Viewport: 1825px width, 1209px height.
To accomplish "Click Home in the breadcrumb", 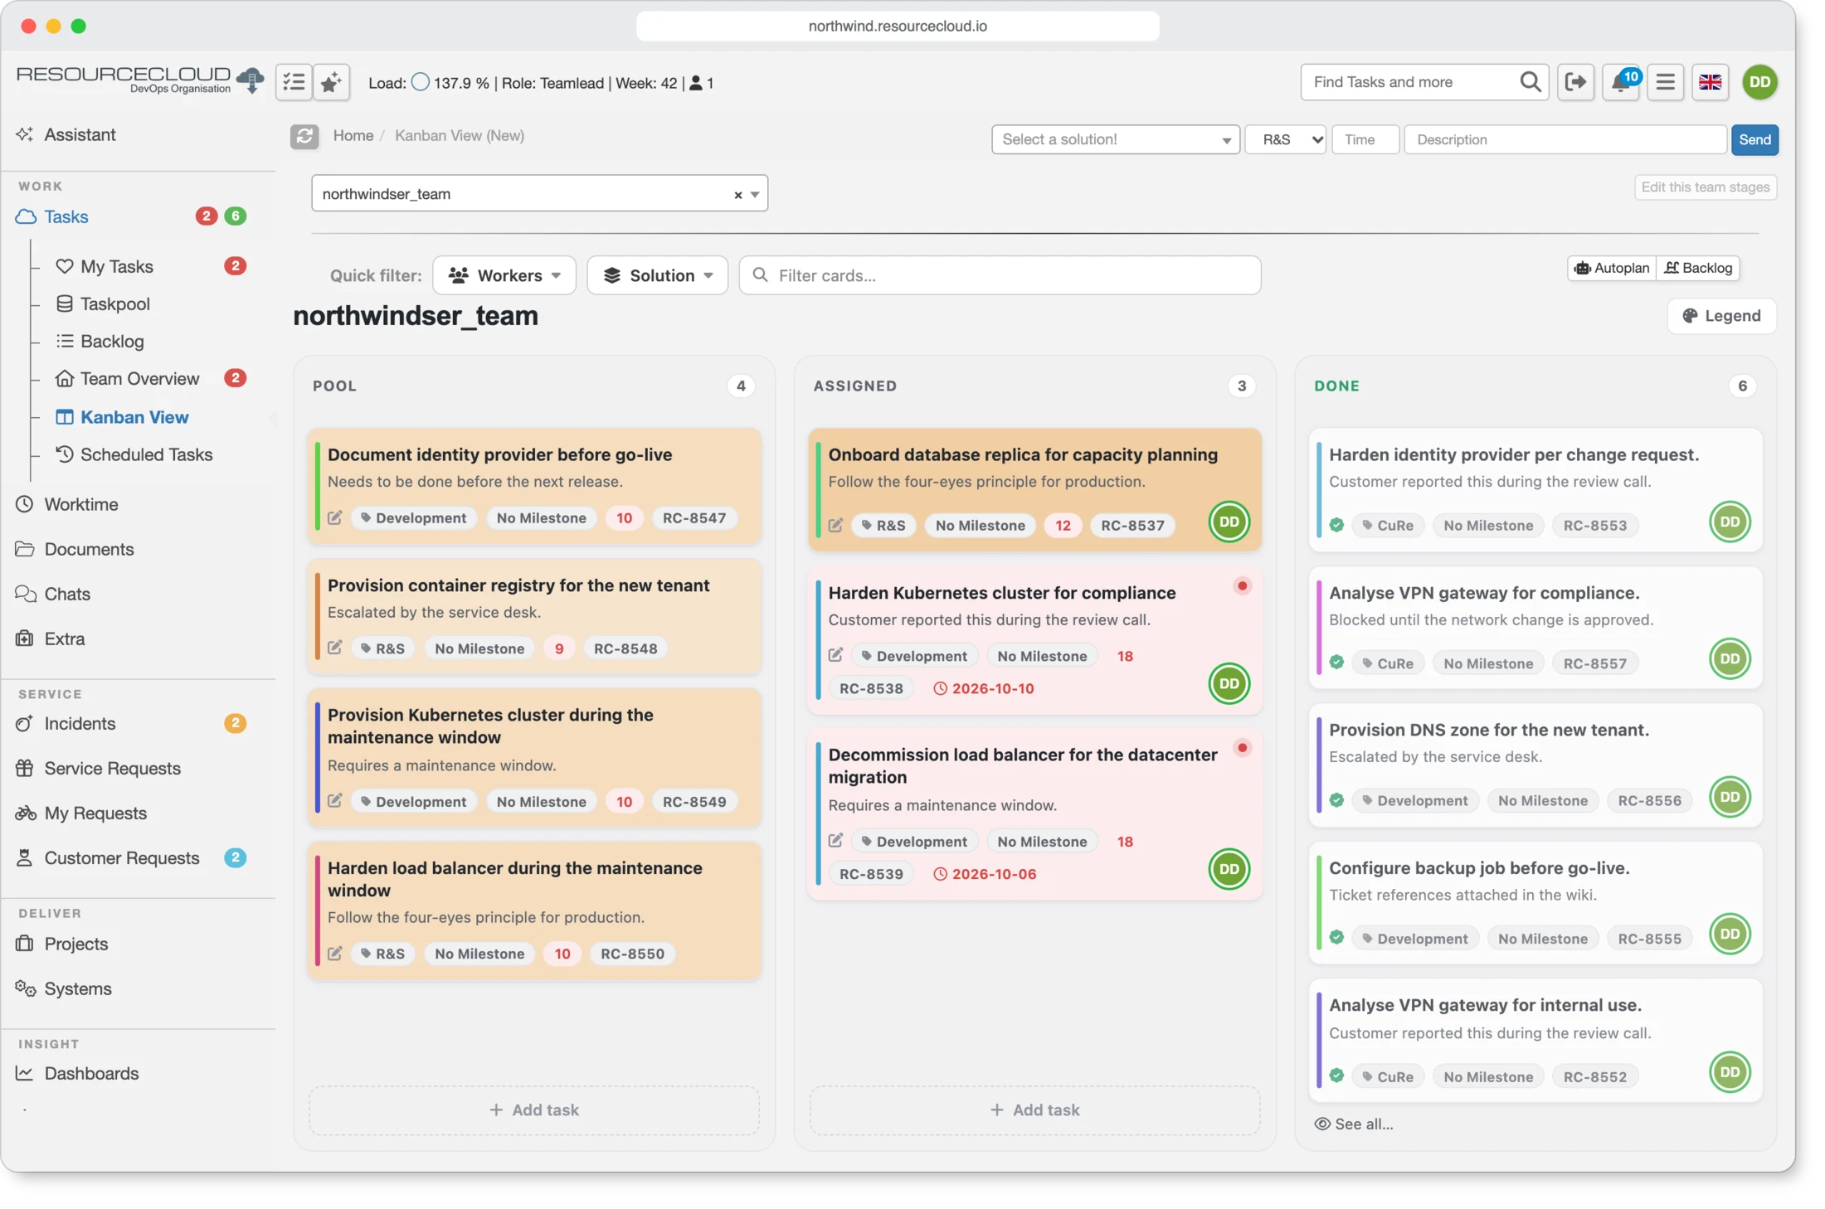I will 353,135.
